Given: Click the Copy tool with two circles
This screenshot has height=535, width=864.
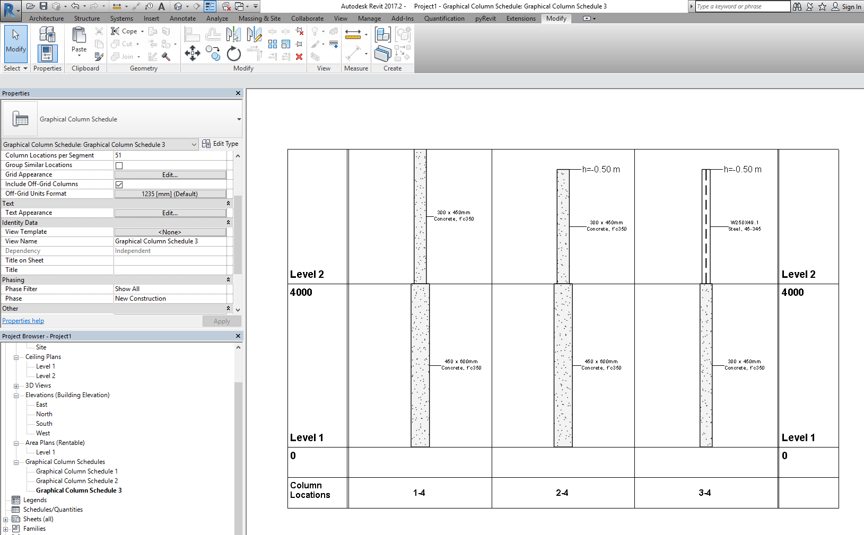Looking at the screenshot, I should [x=213, y=53].
